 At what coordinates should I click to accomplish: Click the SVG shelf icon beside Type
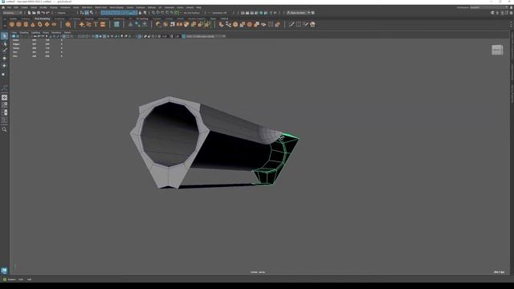(x=103, y=24)
